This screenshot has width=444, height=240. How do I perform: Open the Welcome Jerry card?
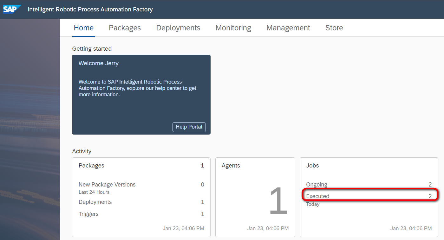(x=141, y=95)
